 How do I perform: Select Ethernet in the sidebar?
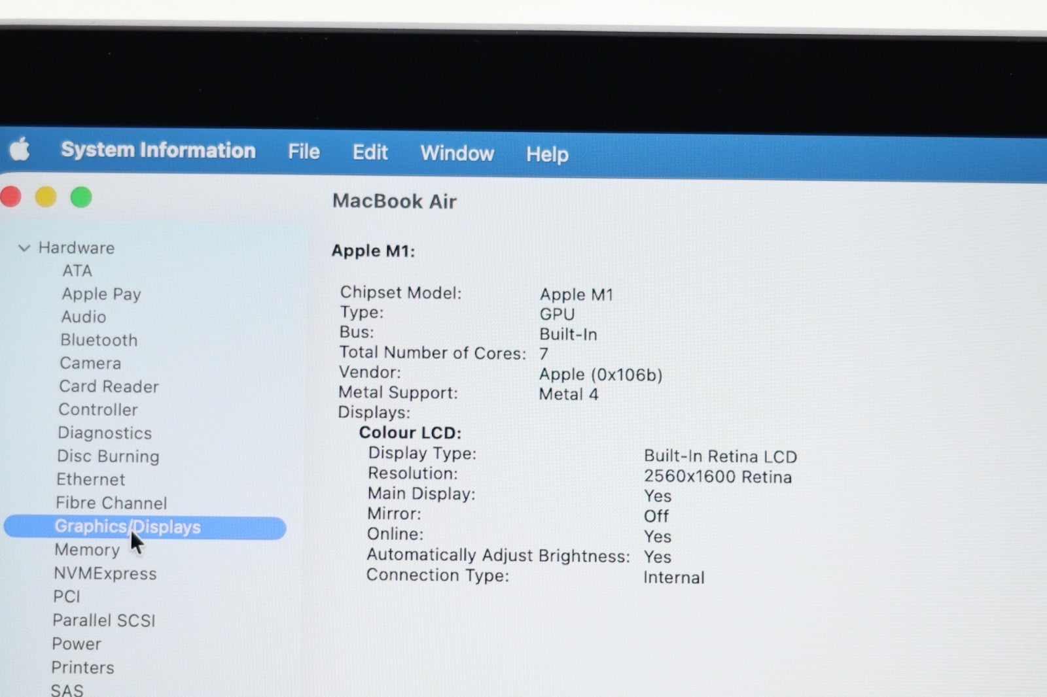point(90,479)
